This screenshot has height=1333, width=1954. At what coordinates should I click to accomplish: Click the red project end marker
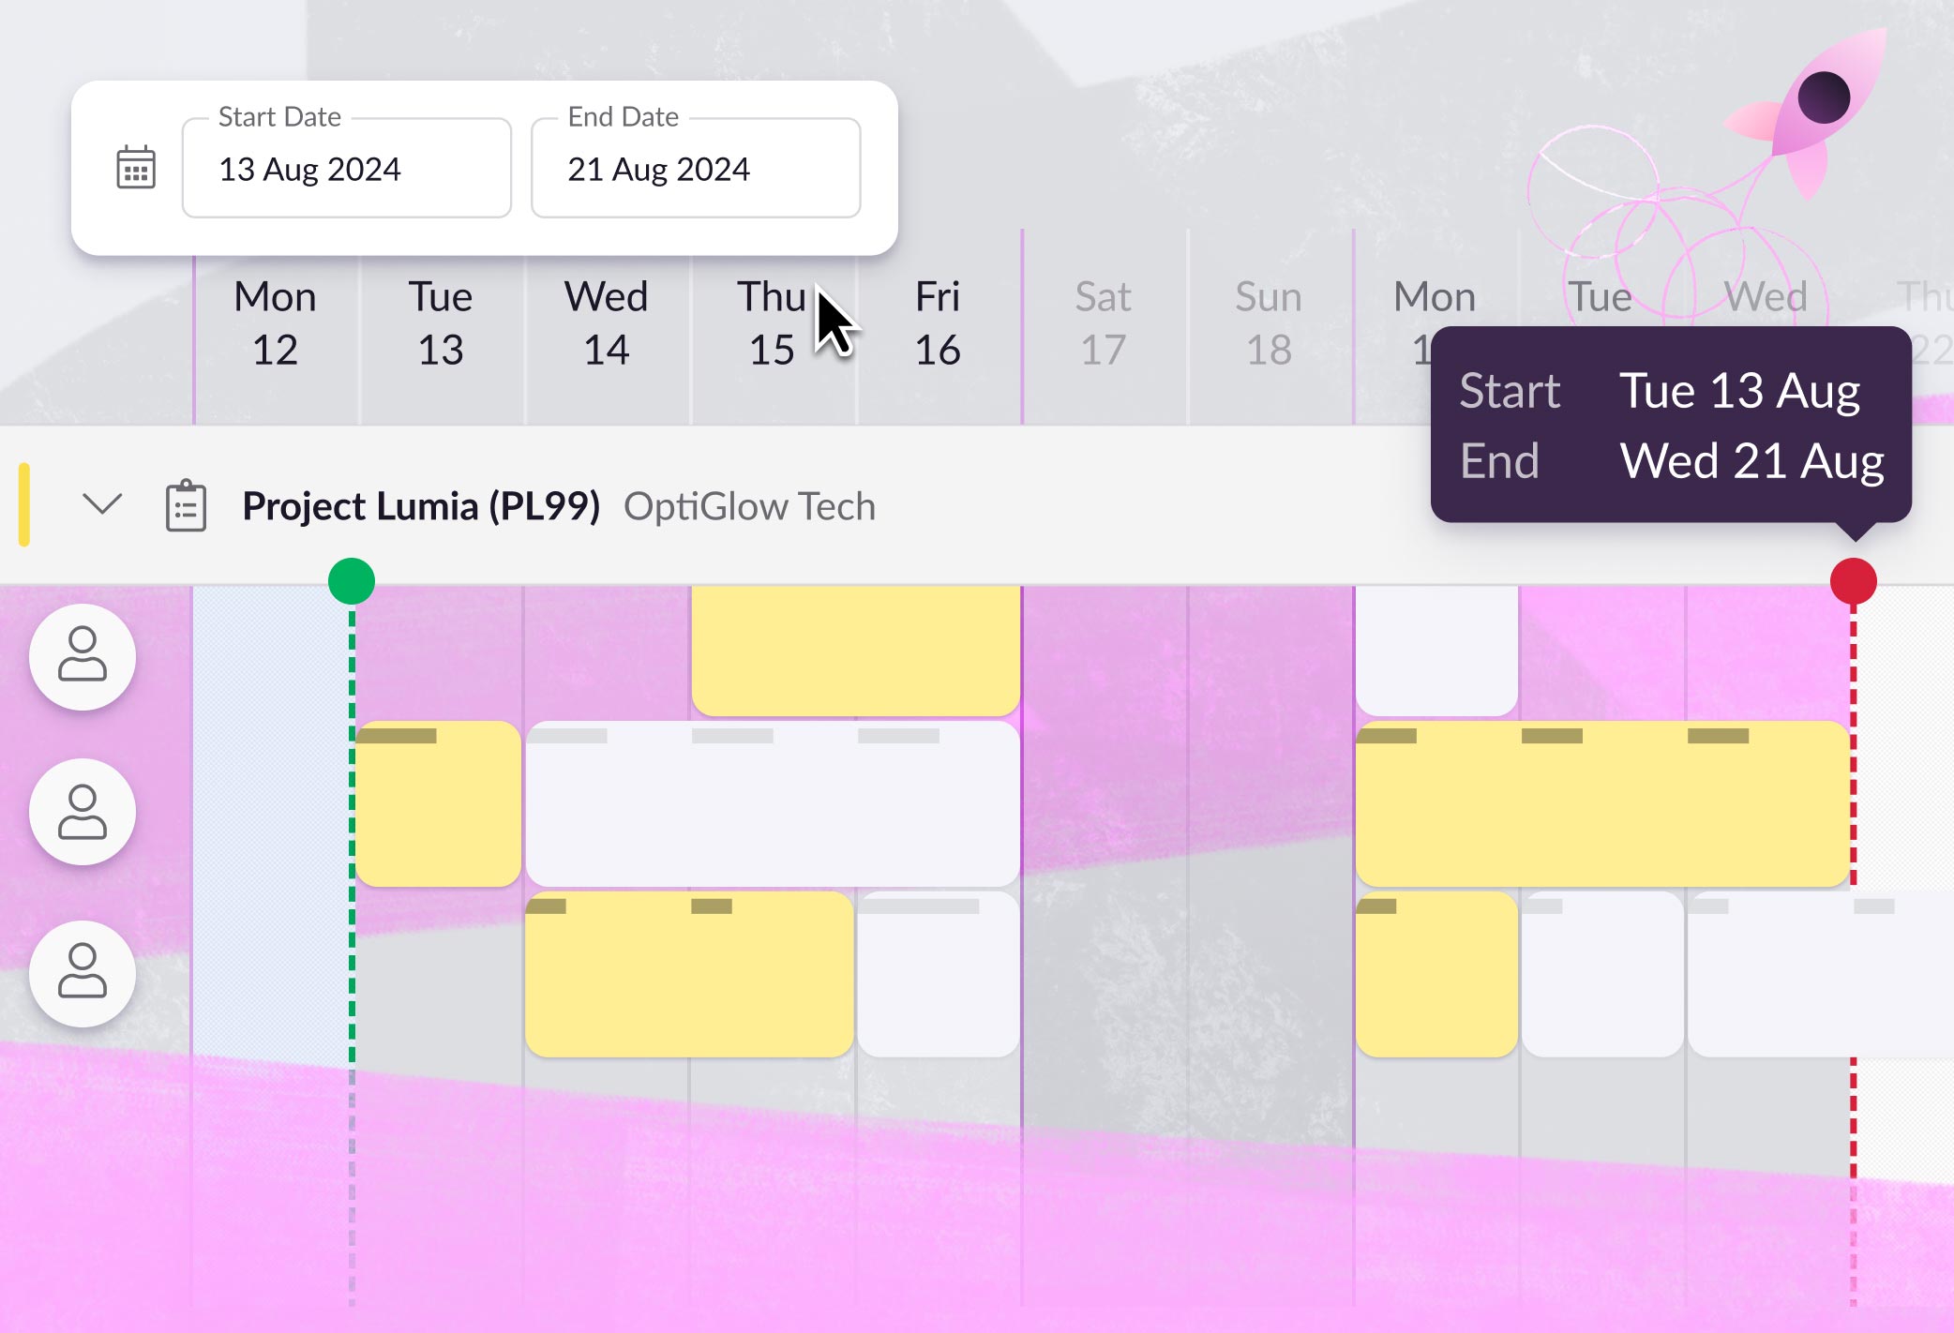[x=1854, y=581]
